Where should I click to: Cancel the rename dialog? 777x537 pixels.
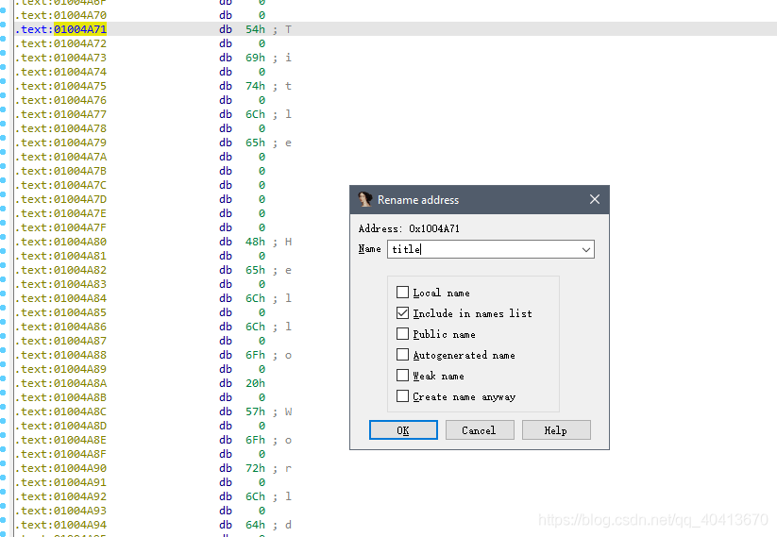[x=480, y=430]
